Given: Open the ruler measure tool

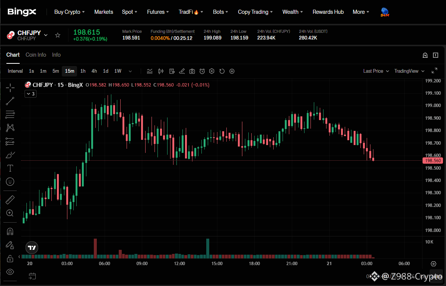Looking at the screenshot, I should [10, 200].
